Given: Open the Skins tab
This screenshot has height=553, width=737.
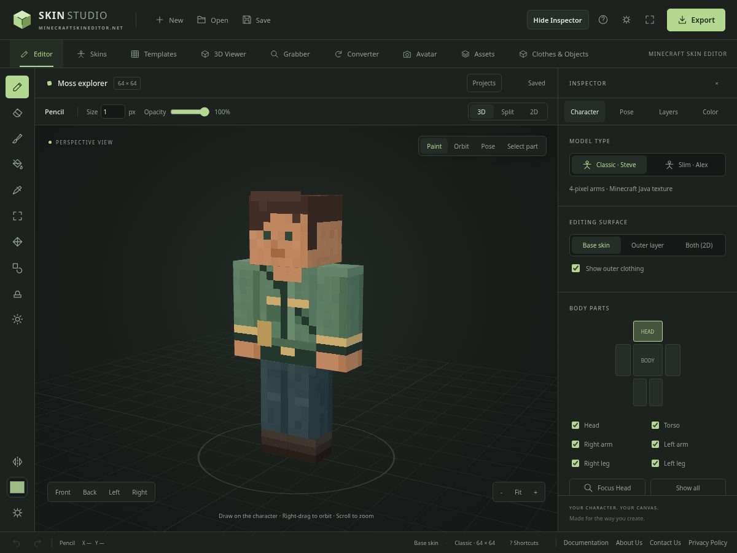Looking at the screenshot, I should [x=92, y=54].
